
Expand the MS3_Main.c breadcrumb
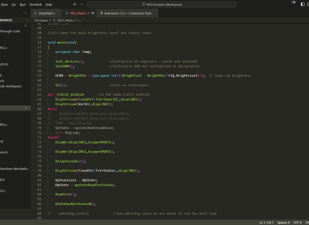tap(66, 20)
